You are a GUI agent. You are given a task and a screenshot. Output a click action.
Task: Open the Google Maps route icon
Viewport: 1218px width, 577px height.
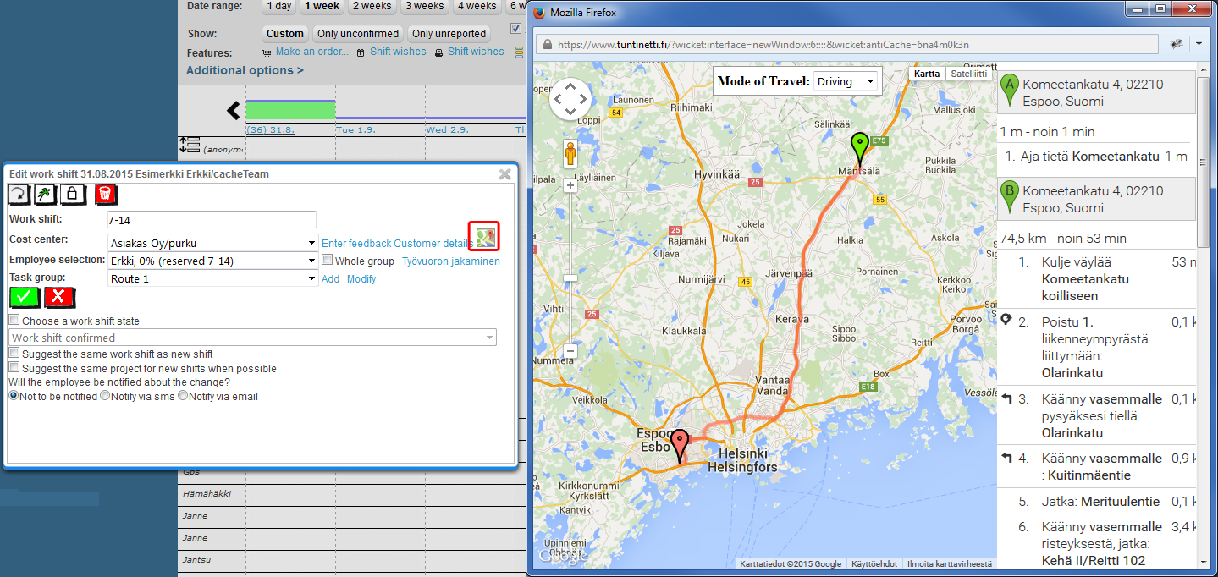click(x=484, y=236)
